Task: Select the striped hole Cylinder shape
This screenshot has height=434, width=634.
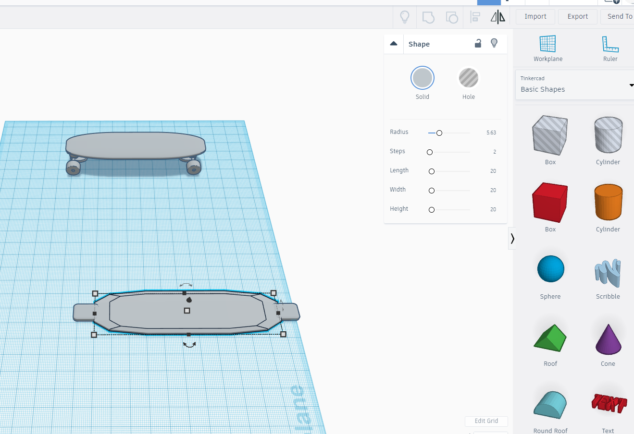Action: (x=608, y=135)
